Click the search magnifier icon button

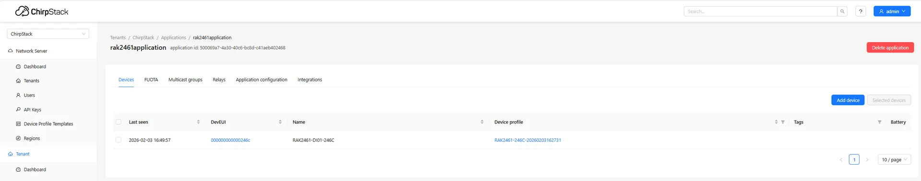tap(842, 11)
